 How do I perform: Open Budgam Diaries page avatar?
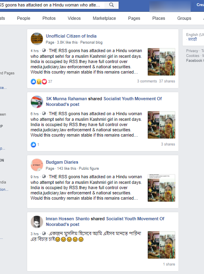[37, 165]
